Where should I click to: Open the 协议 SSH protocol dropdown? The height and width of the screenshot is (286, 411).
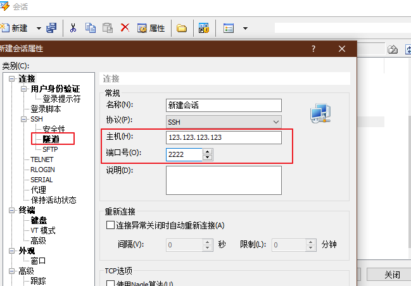224,121
